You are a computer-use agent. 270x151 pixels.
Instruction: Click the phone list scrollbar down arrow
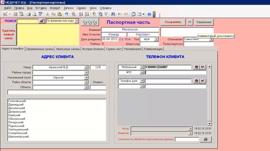(209, 124)
